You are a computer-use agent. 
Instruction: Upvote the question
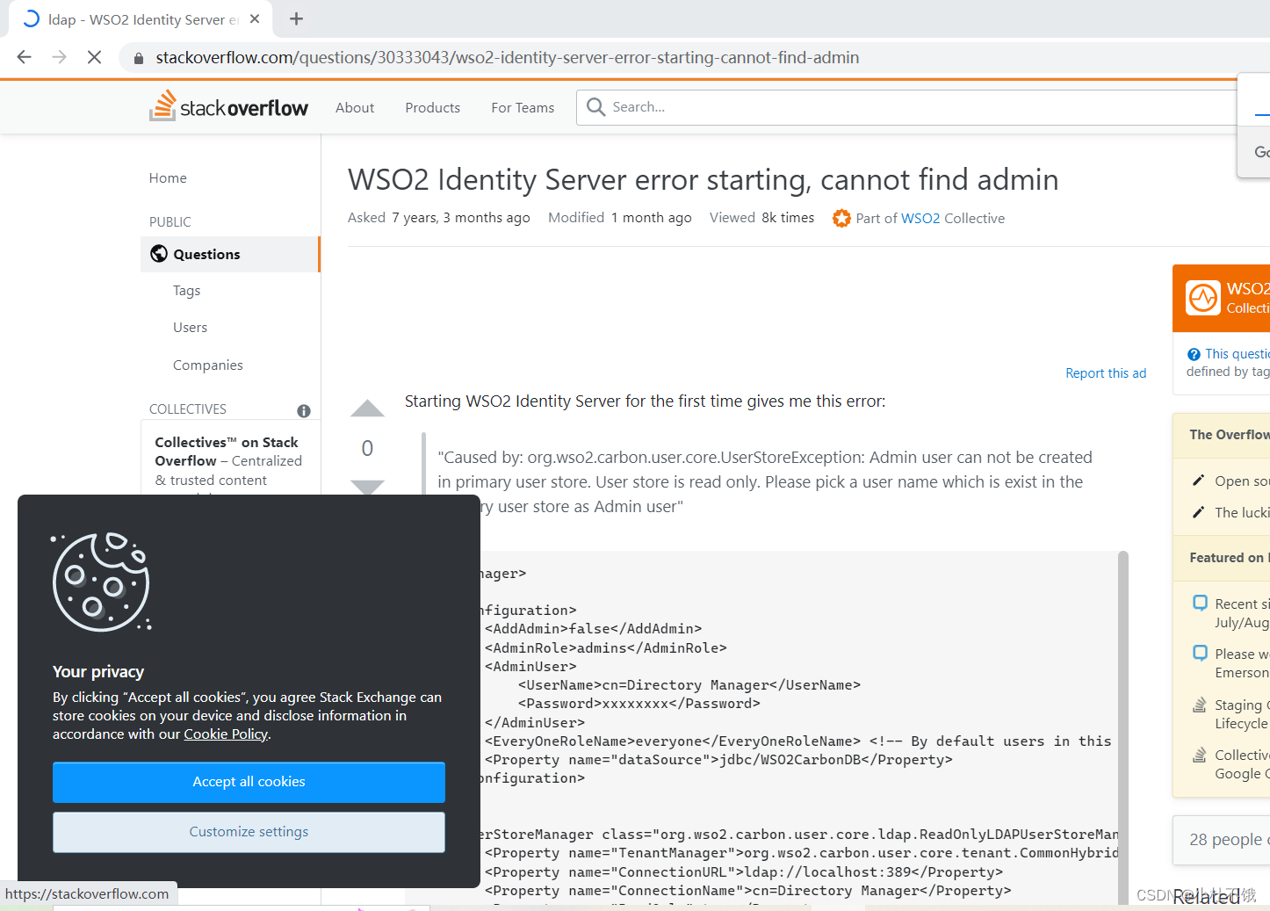[367, 409]
